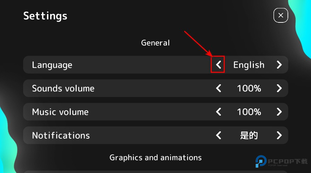The height and width of the screenshot is (173, 311).
Task: Click the Sounds volume 100% value
Action: pyautogui.click(x=249, y=88)
